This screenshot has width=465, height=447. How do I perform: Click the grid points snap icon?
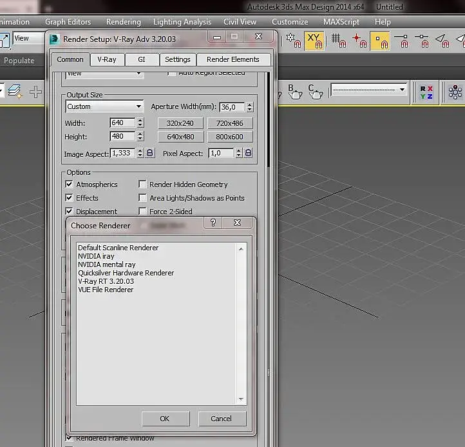click(338, 41)
